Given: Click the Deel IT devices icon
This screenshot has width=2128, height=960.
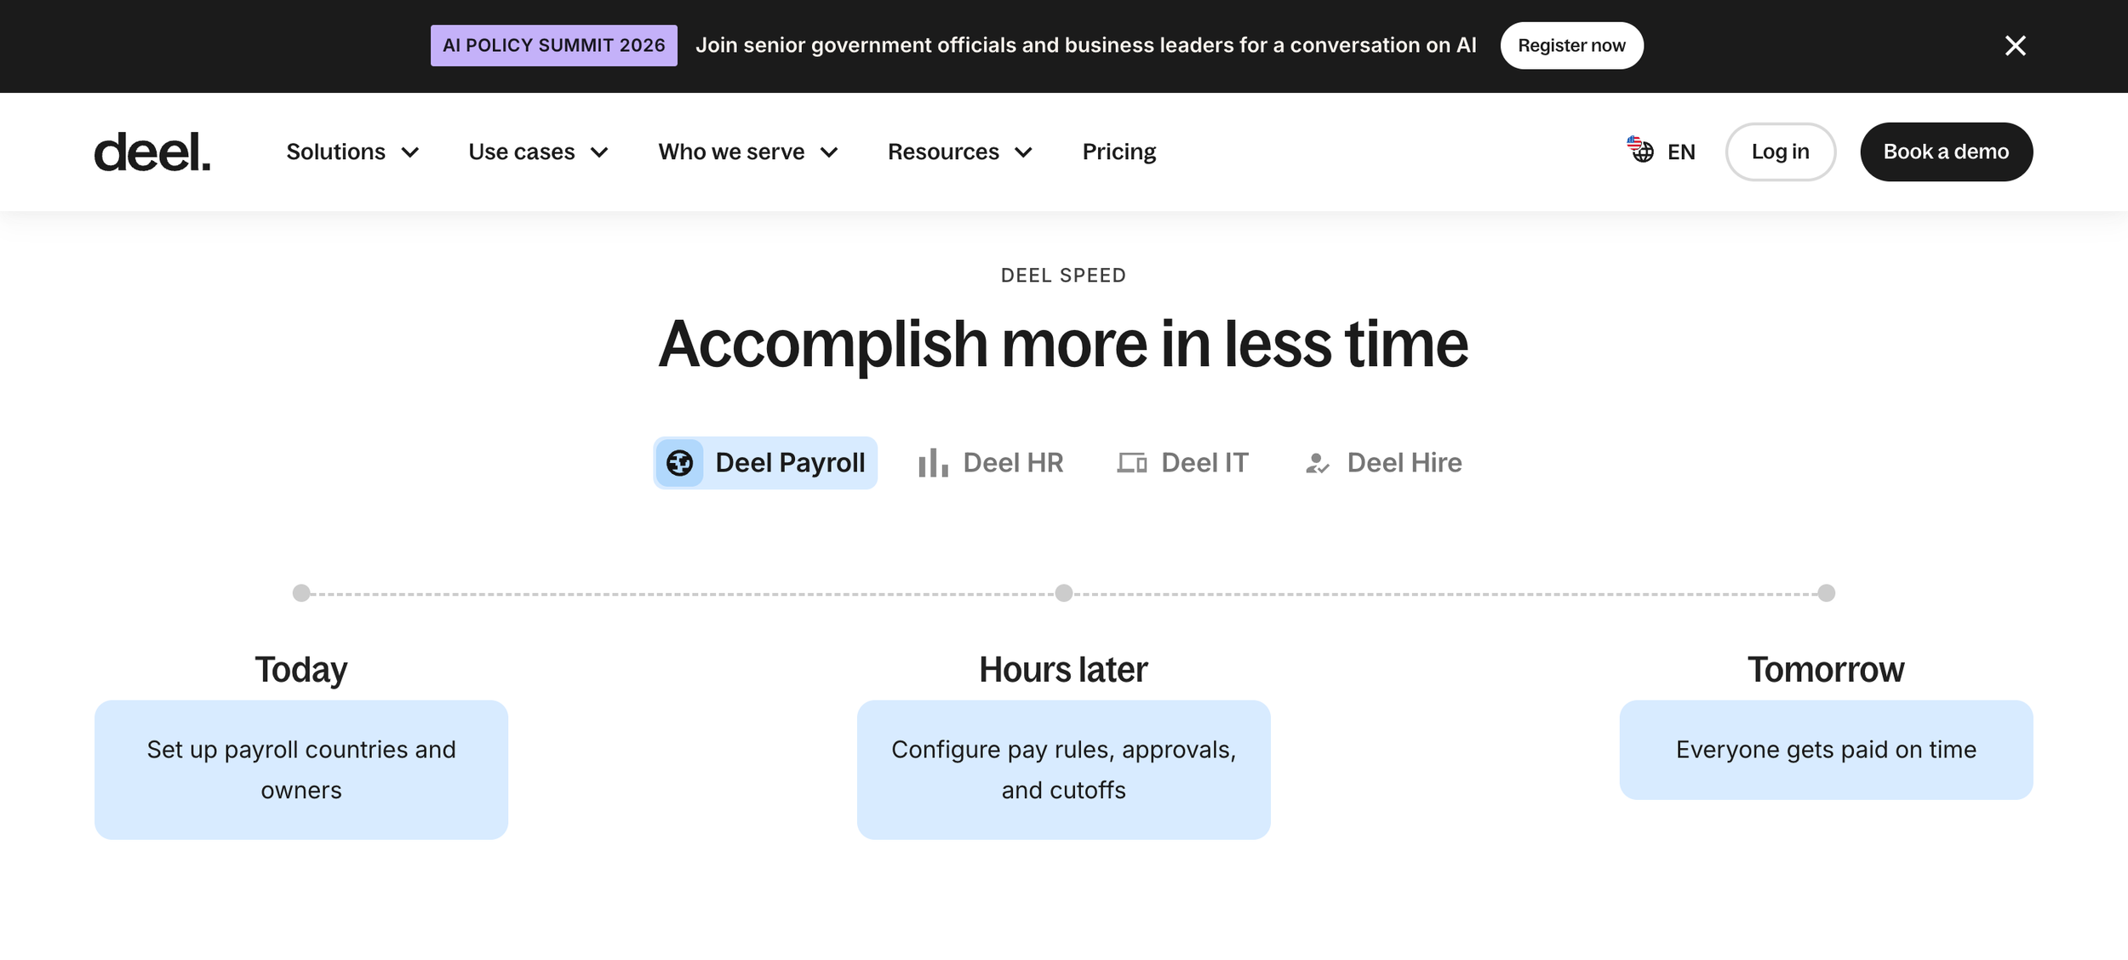Looking at the screenshot, I should point(1132,463).
